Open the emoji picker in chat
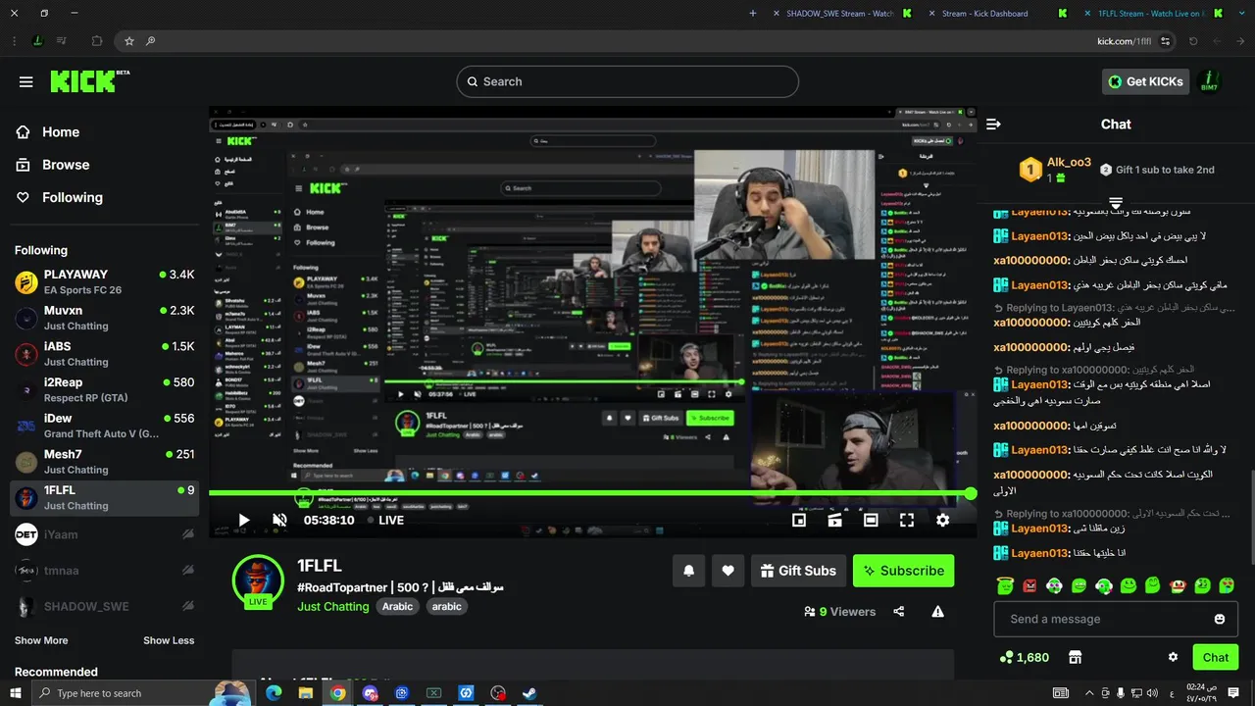Viewport: 1255px width, 706px height. 1220,619
